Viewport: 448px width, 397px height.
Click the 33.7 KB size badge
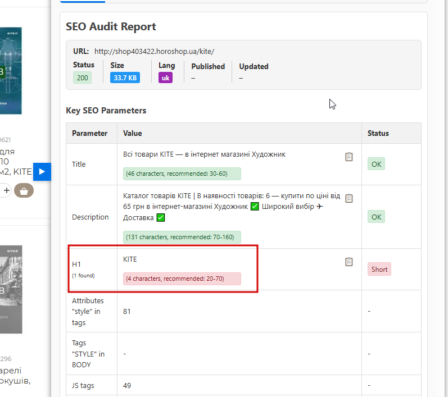click(125, 77)
